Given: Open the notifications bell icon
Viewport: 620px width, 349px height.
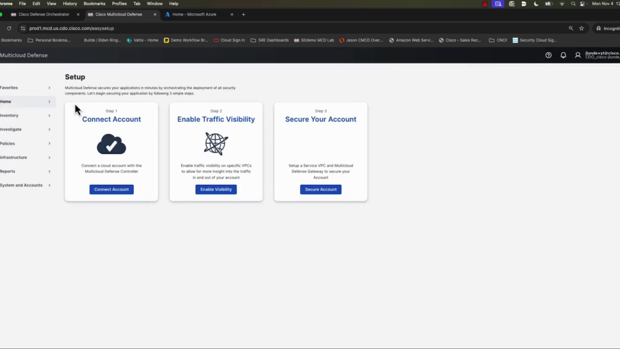Looking at the screenshot, I should coord(563,55).
